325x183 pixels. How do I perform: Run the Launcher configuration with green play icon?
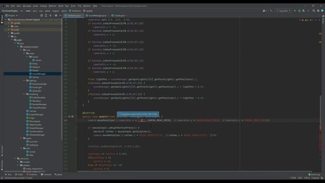click(295, 11)
